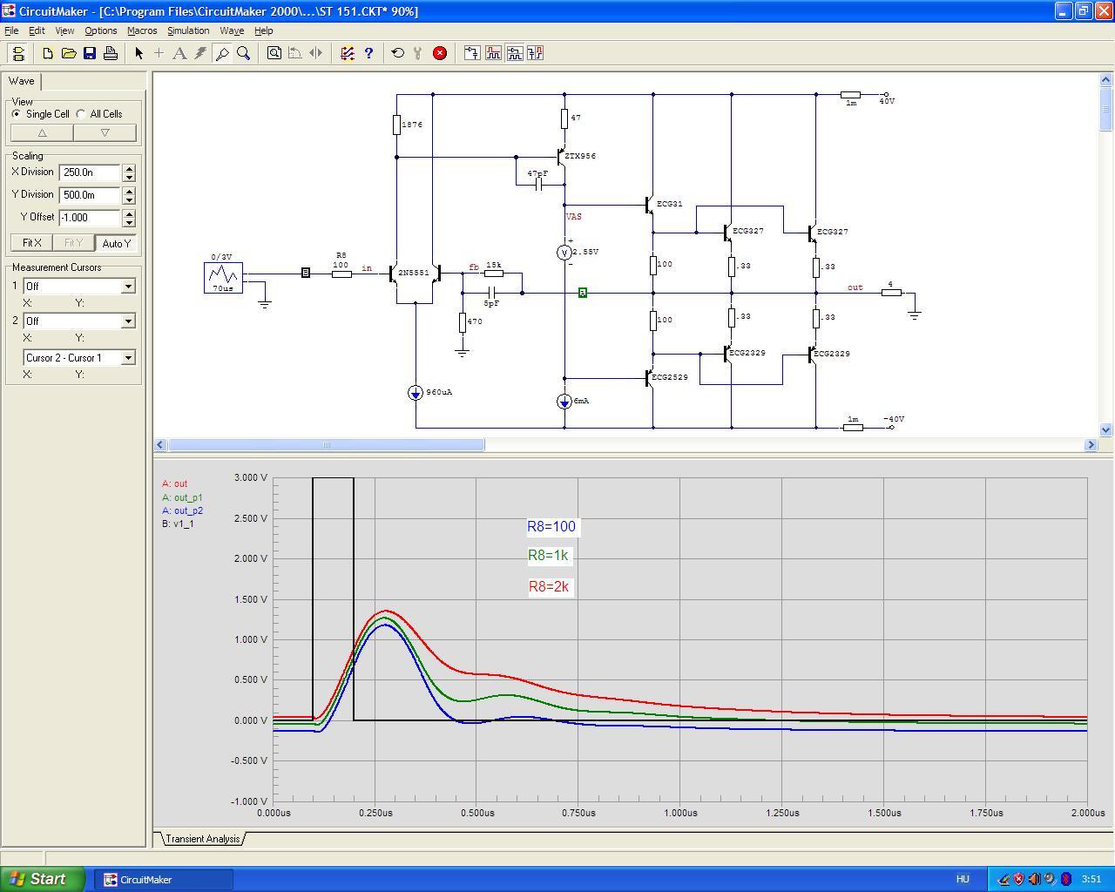This screenshot has width=1115, height=892.
Task: Expand Measurement Cursor 2 dropdown
Action: (128, 321)
